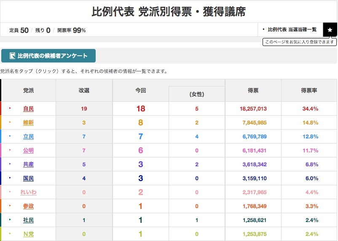
Task: Click the 開票率 99% indicator
Action: (72, 30)
